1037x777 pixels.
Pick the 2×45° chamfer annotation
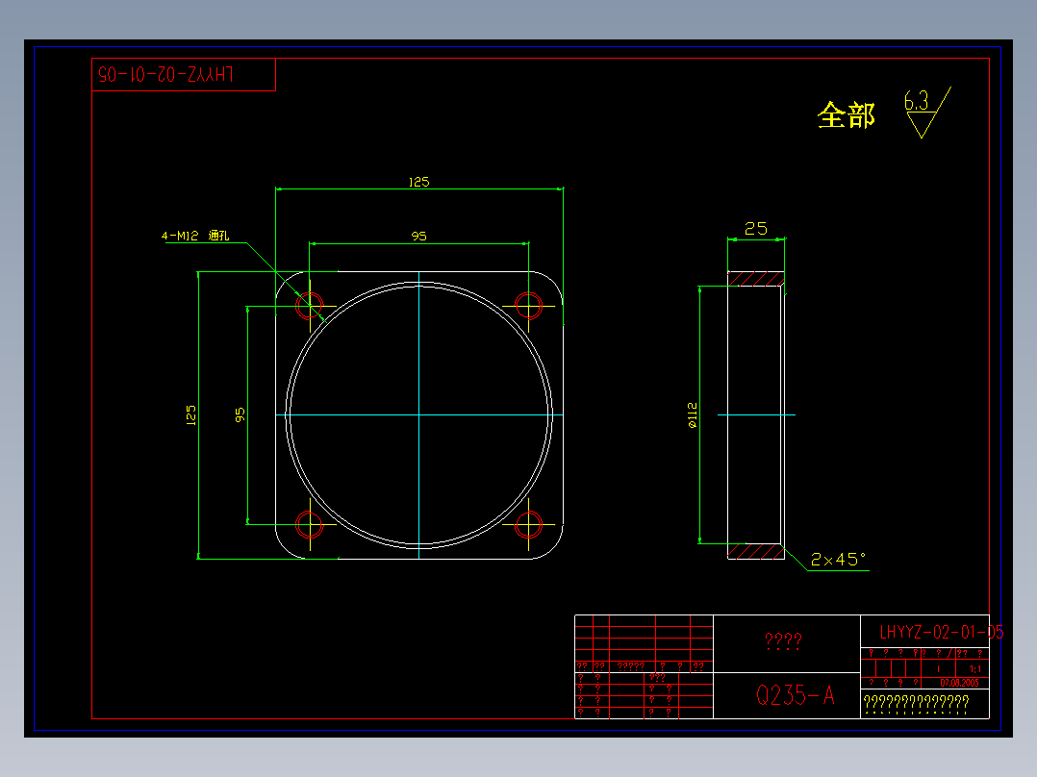838,560
